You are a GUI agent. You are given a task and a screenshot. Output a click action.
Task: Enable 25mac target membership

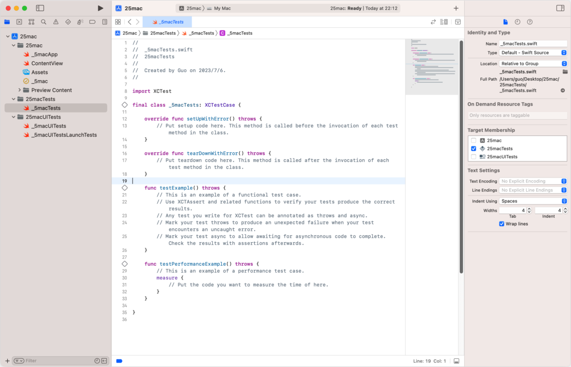[474, 140]
